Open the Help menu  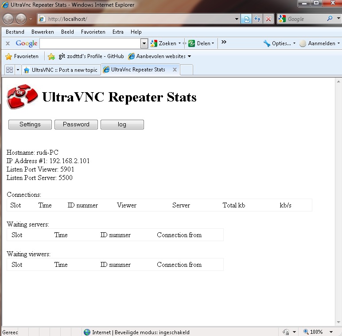pos(136,32)
